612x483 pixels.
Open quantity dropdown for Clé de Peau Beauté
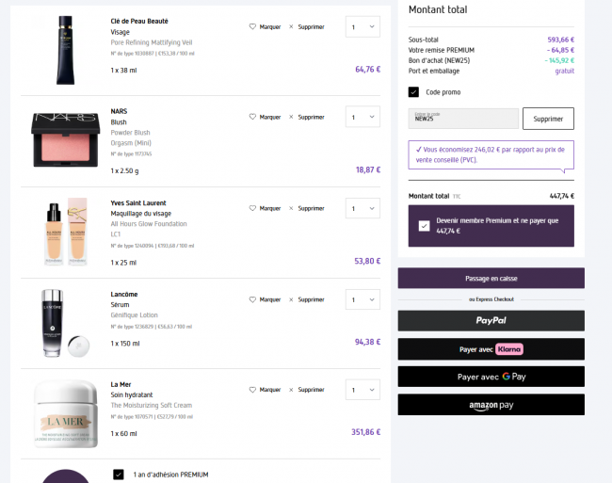pyautogui.click(x=362, y=26)
